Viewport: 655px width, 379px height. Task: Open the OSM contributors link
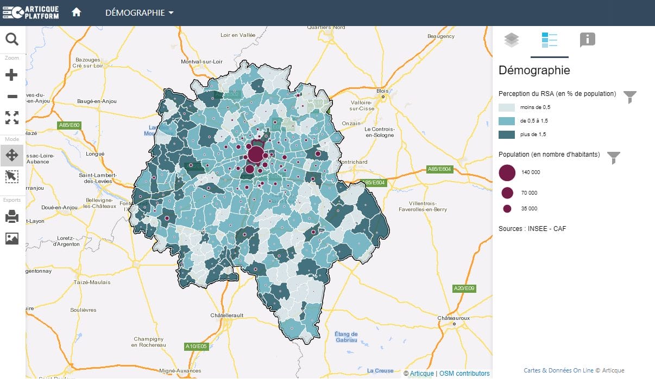(x=464, y=373)
